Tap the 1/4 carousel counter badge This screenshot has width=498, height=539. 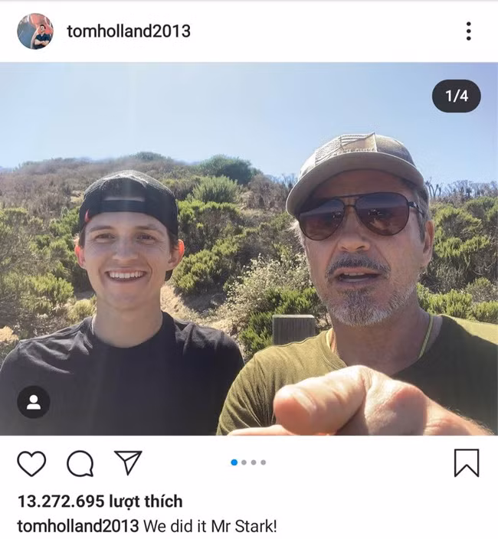456,96
